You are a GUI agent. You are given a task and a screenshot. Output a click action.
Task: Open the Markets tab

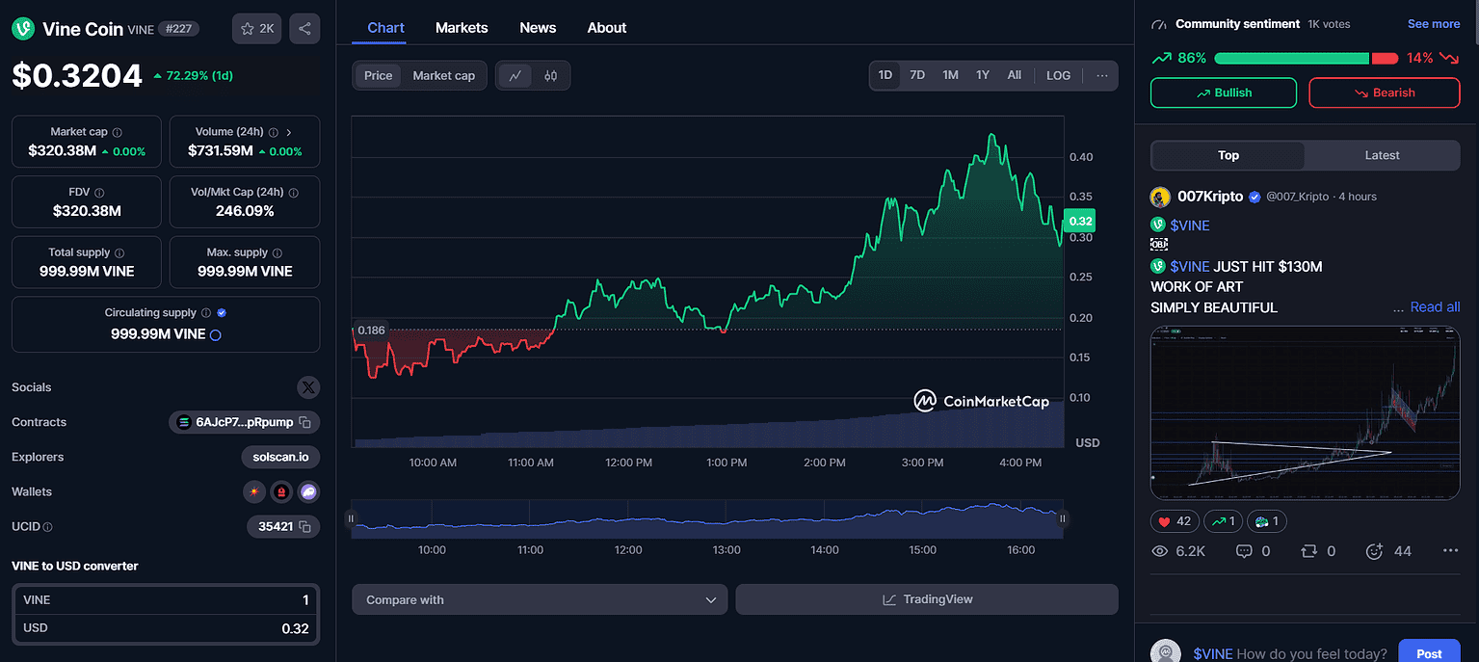(462, 28)
